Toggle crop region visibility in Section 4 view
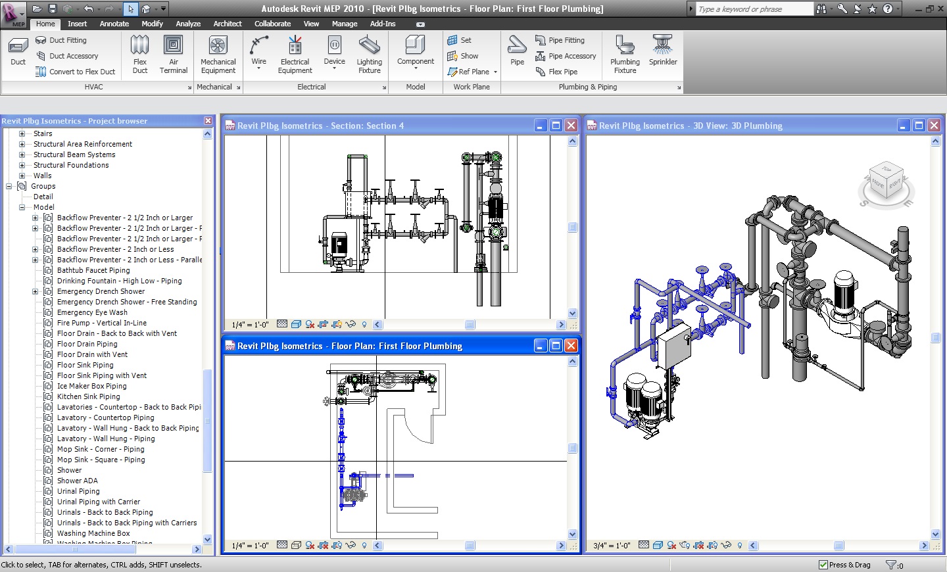947x572 pixels. (x=337, y=324)
